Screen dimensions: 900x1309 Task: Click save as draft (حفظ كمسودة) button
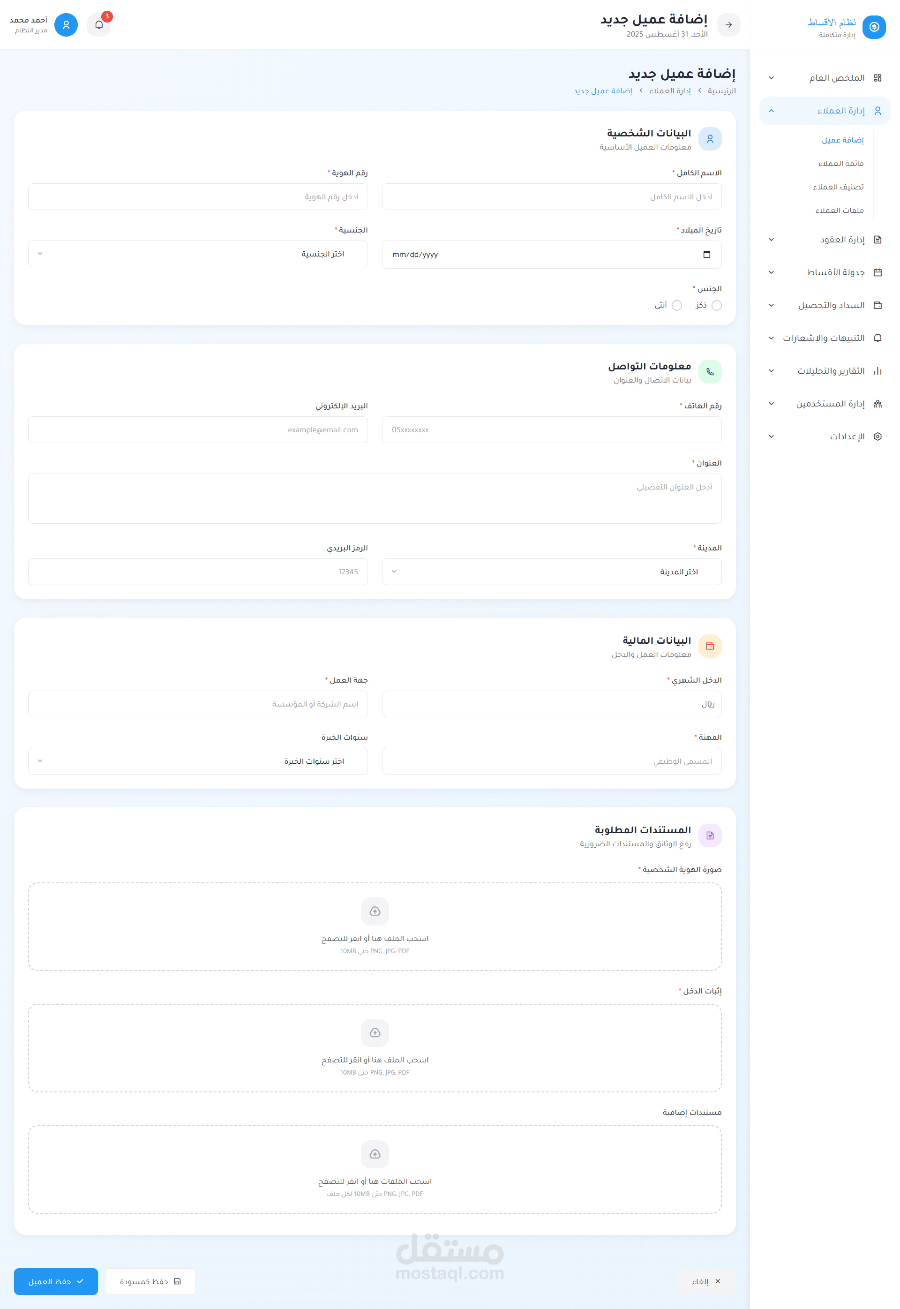click(x=150, y=1281)
